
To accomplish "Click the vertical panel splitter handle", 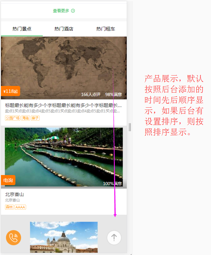I will [130, 127].
